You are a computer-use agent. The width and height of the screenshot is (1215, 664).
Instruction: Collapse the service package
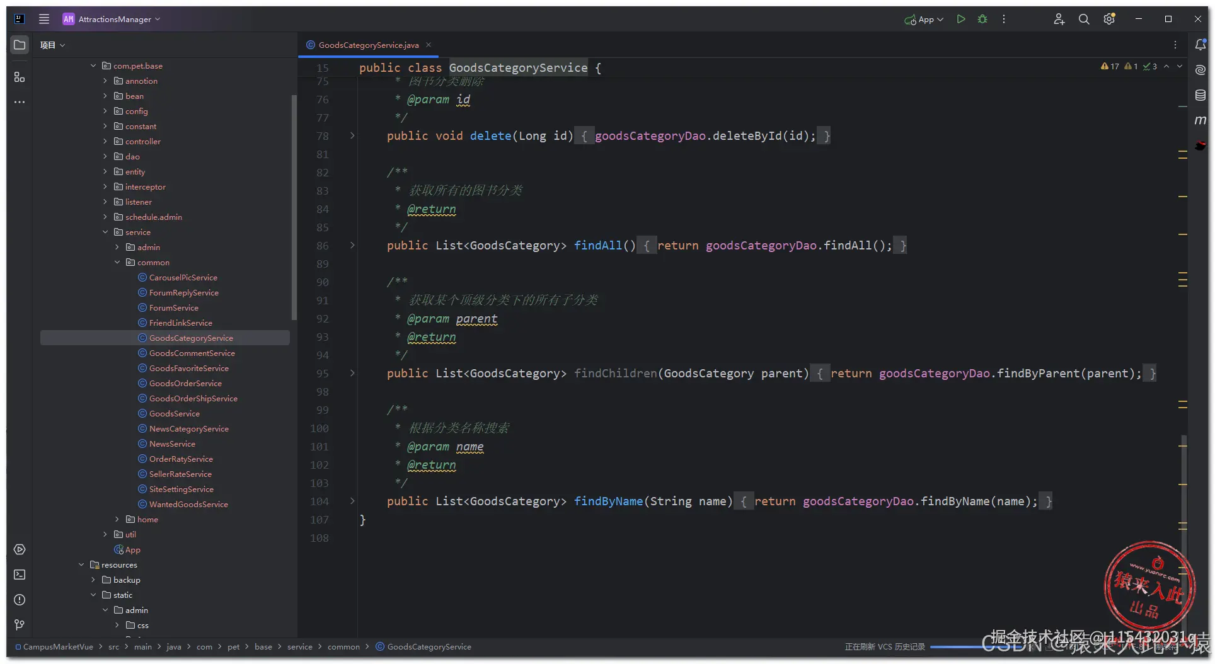pos(105,232)
